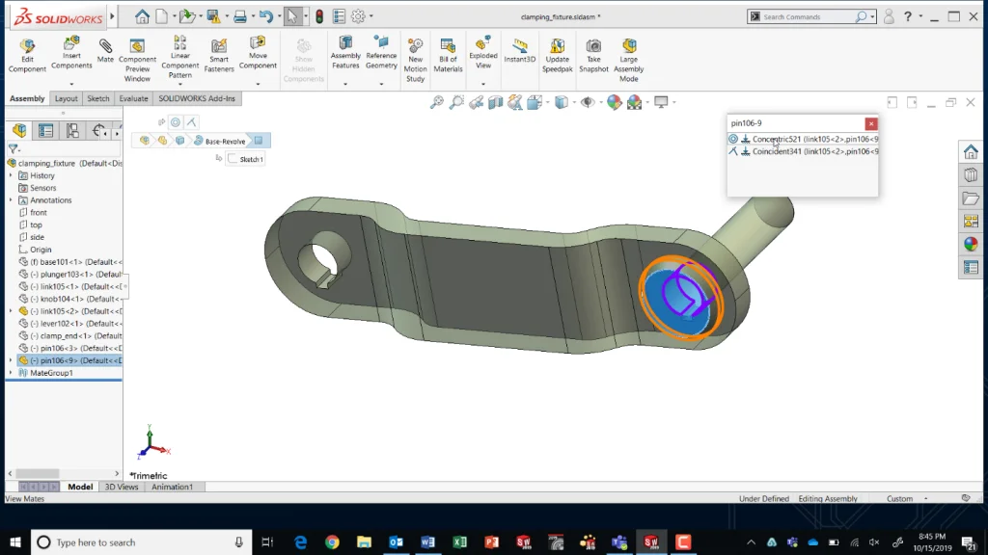The image size is (988, 555).
Task: Click the Rebuild traffic light icon
Action: coord(319,16)
